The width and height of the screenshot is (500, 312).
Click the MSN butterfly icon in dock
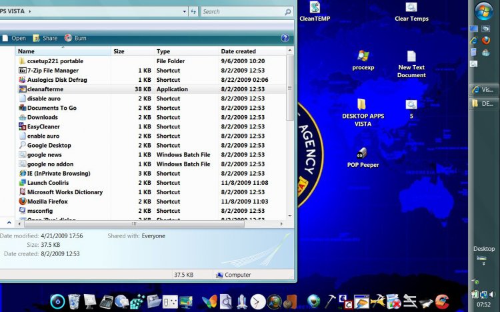[x=209, y=301]
